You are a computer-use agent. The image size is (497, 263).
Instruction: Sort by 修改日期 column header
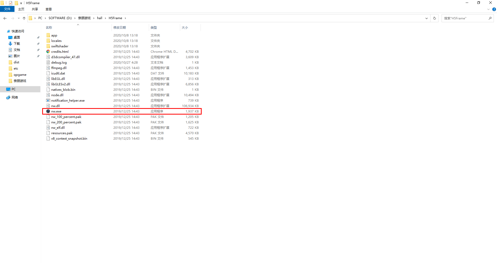[130, 27]
